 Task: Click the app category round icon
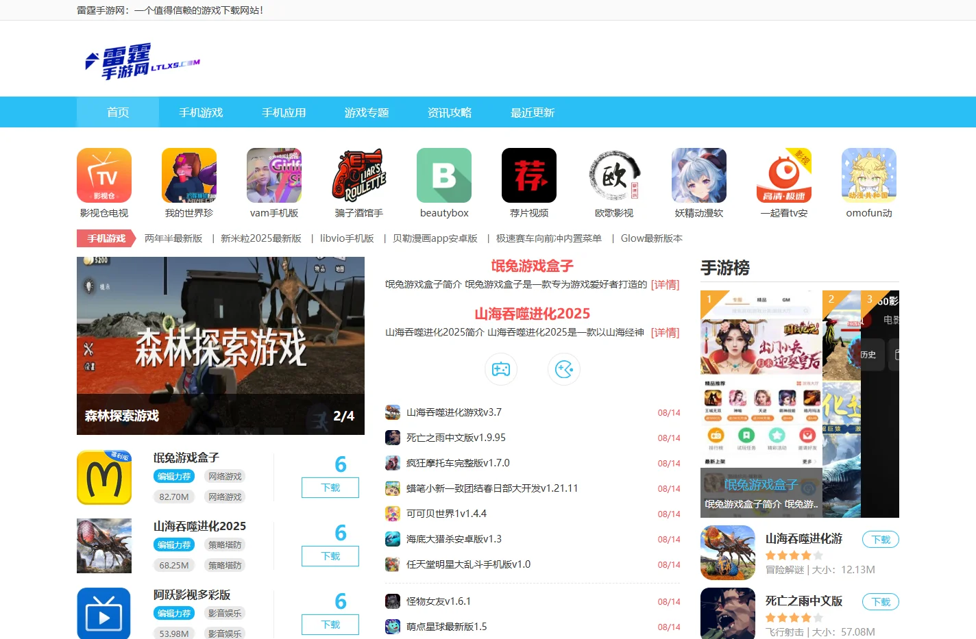pyautogui.click(x=564, y=369)
